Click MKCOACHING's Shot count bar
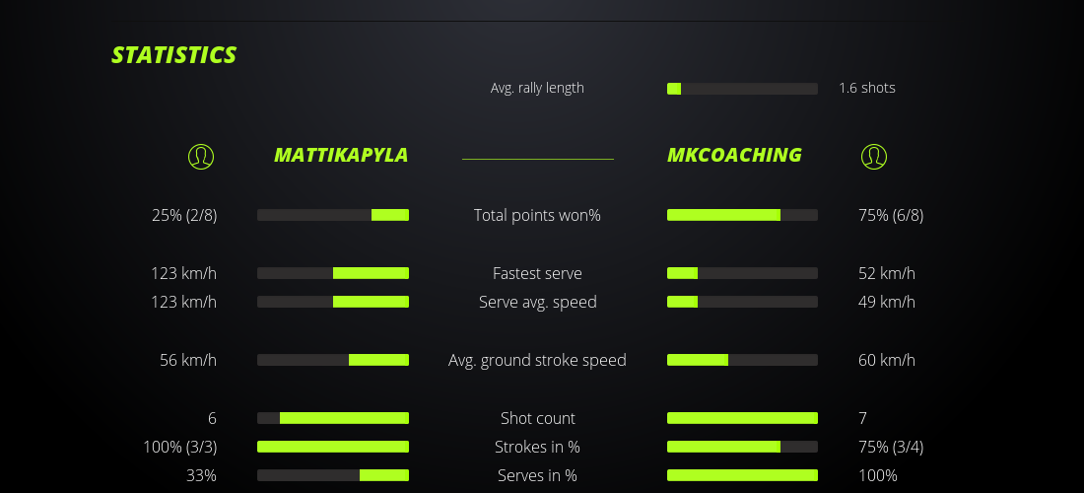Image resolution: width=1084 pixels, height=493 pixels. click(x=742, y=418)
